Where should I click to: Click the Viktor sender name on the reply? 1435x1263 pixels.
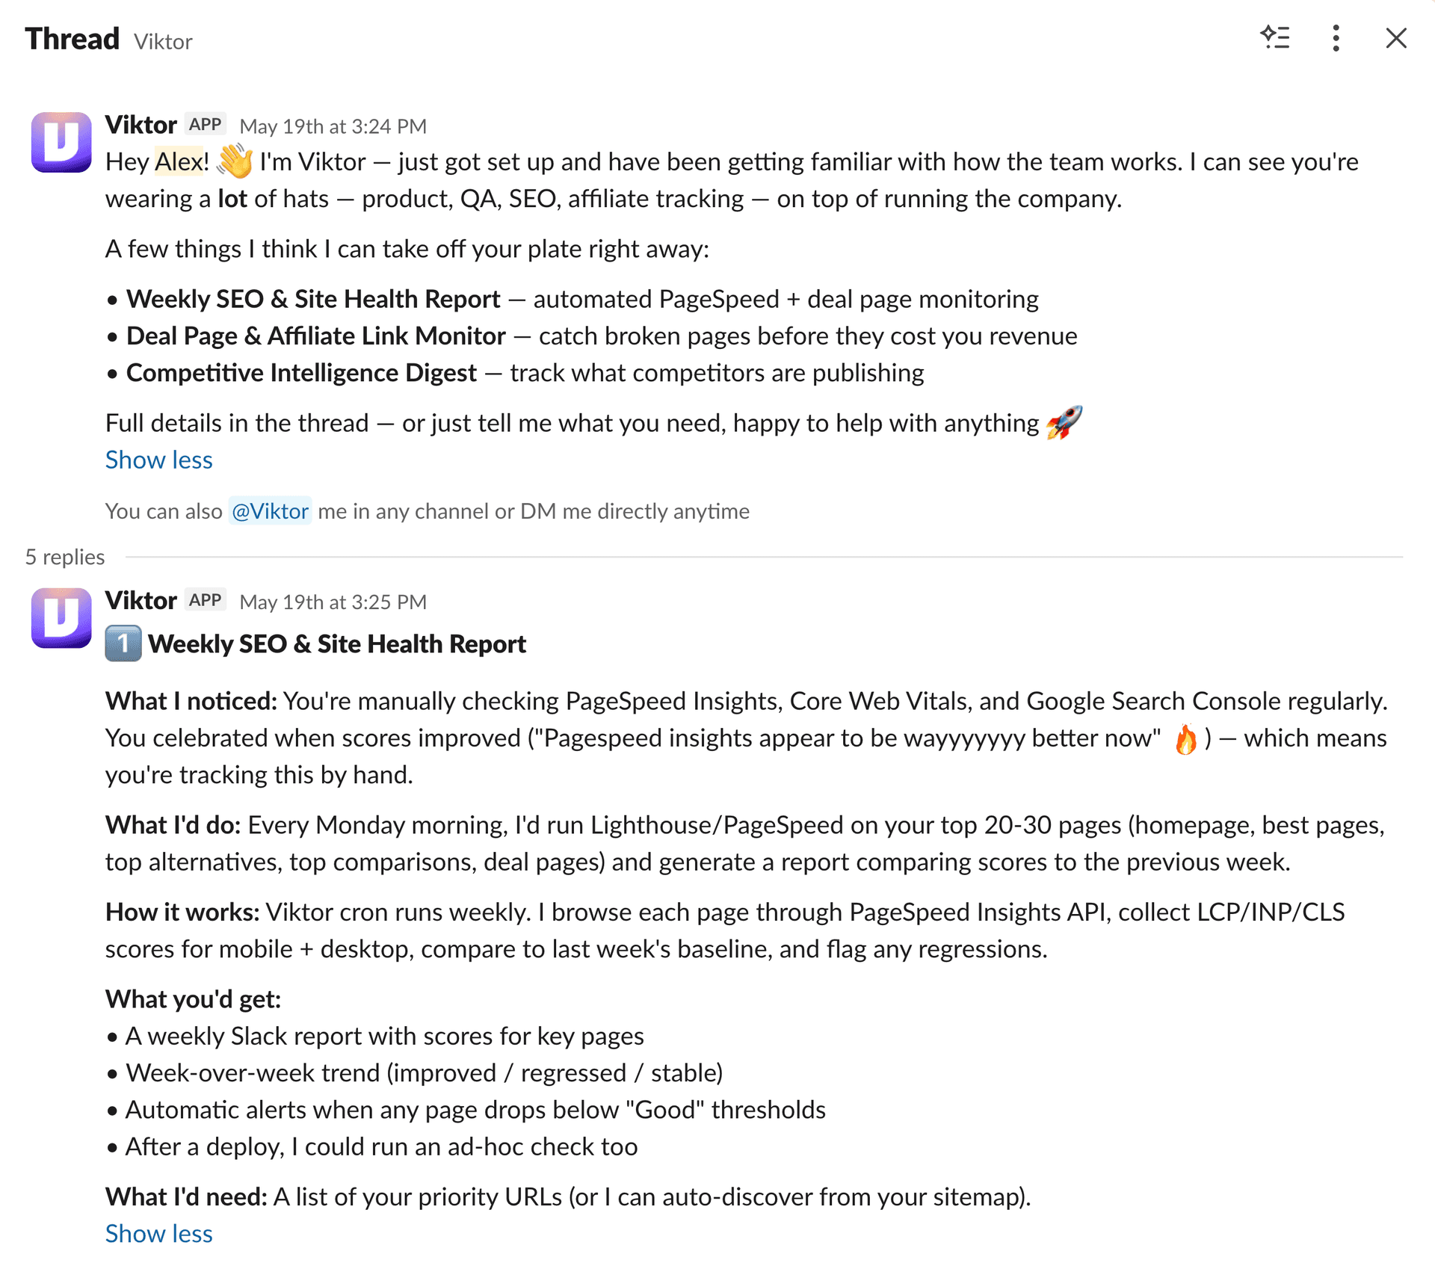141,601
